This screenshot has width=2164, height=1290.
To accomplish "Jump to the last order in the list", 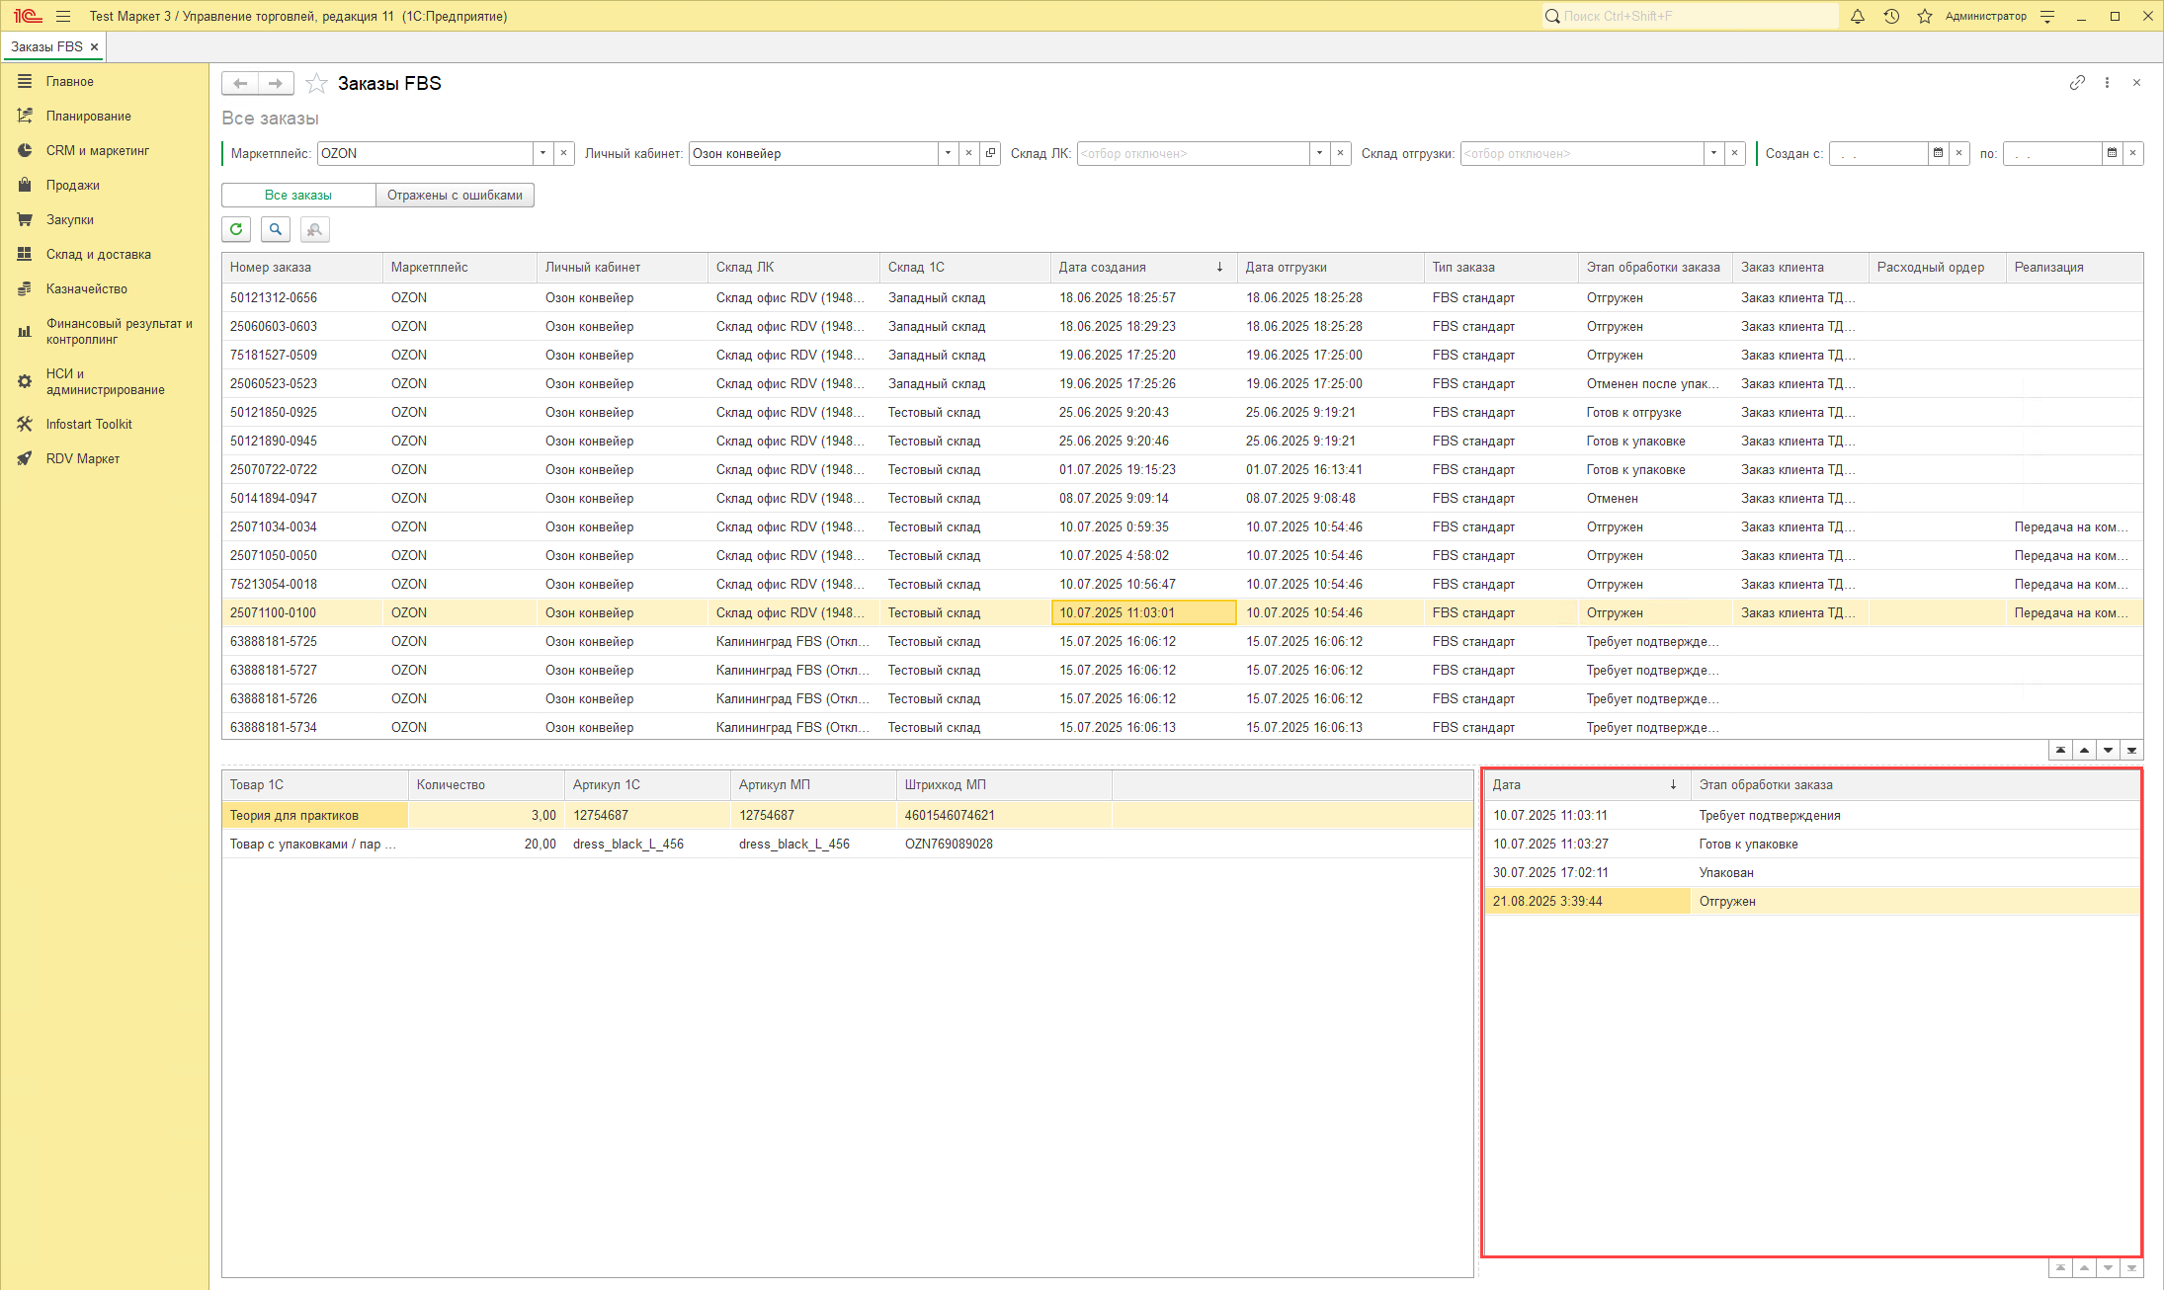I will [2131, 750].
